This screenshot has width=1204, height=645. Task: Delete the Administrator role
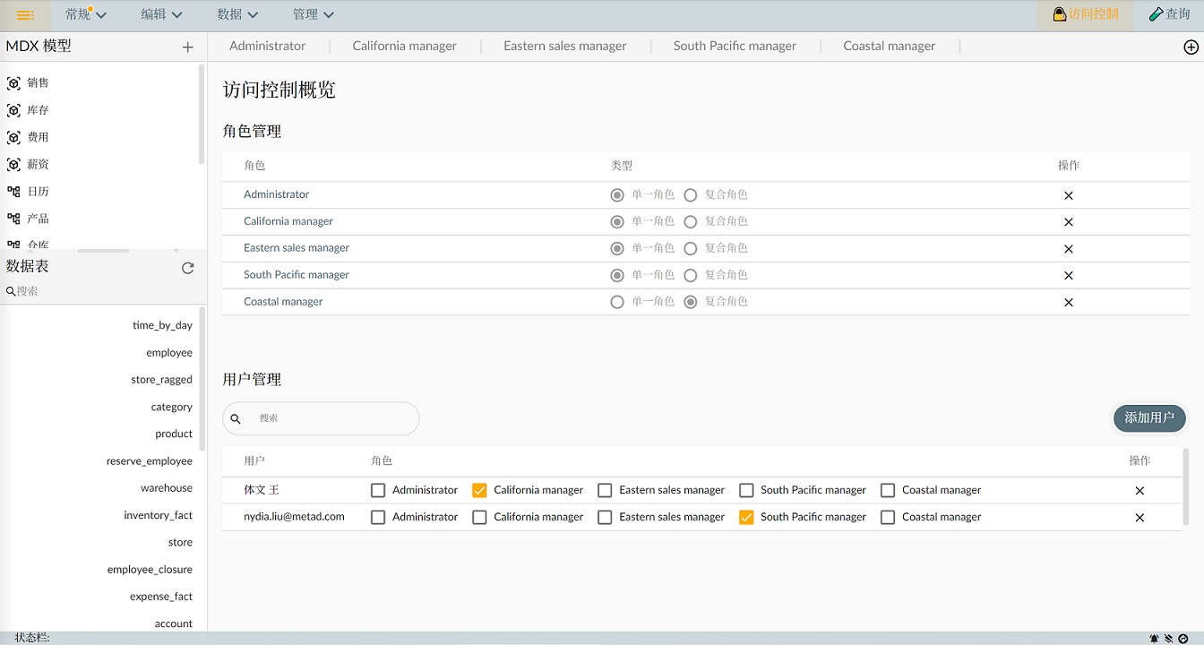[1068, 195]
